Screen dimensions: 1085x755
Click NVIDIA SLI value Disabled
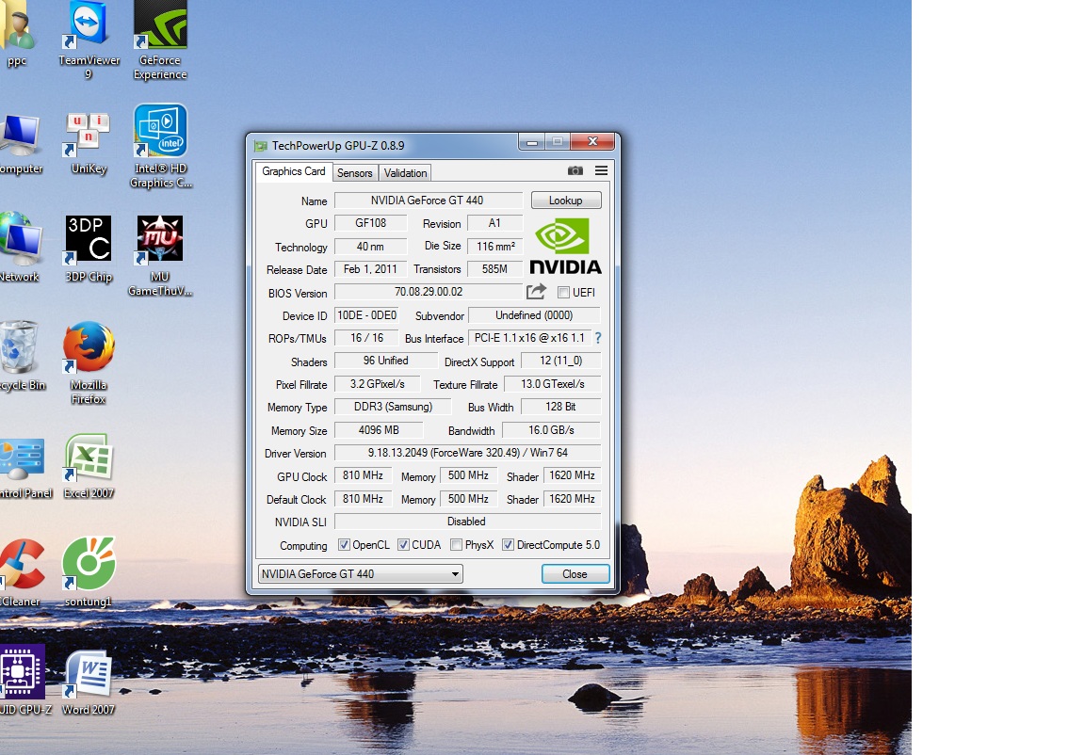click(468, 522)
